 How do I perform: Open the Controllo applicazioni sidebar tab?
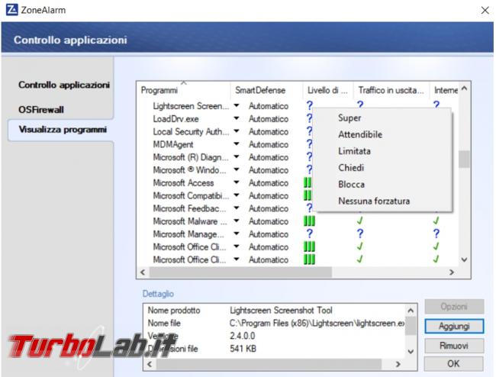64,85
